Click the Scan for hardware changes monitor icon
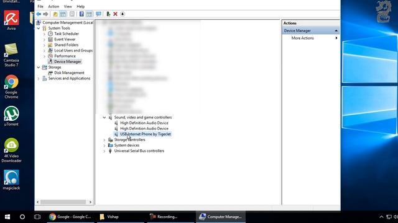Viewport: 398px width, 223px height. tap(98, 14)
